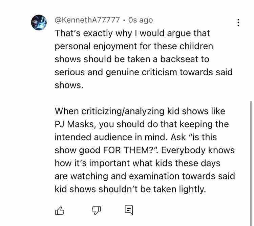The image size is (254, 226).
Task: Click the final word "lightly." in comment
Action: tap(192, 189)
